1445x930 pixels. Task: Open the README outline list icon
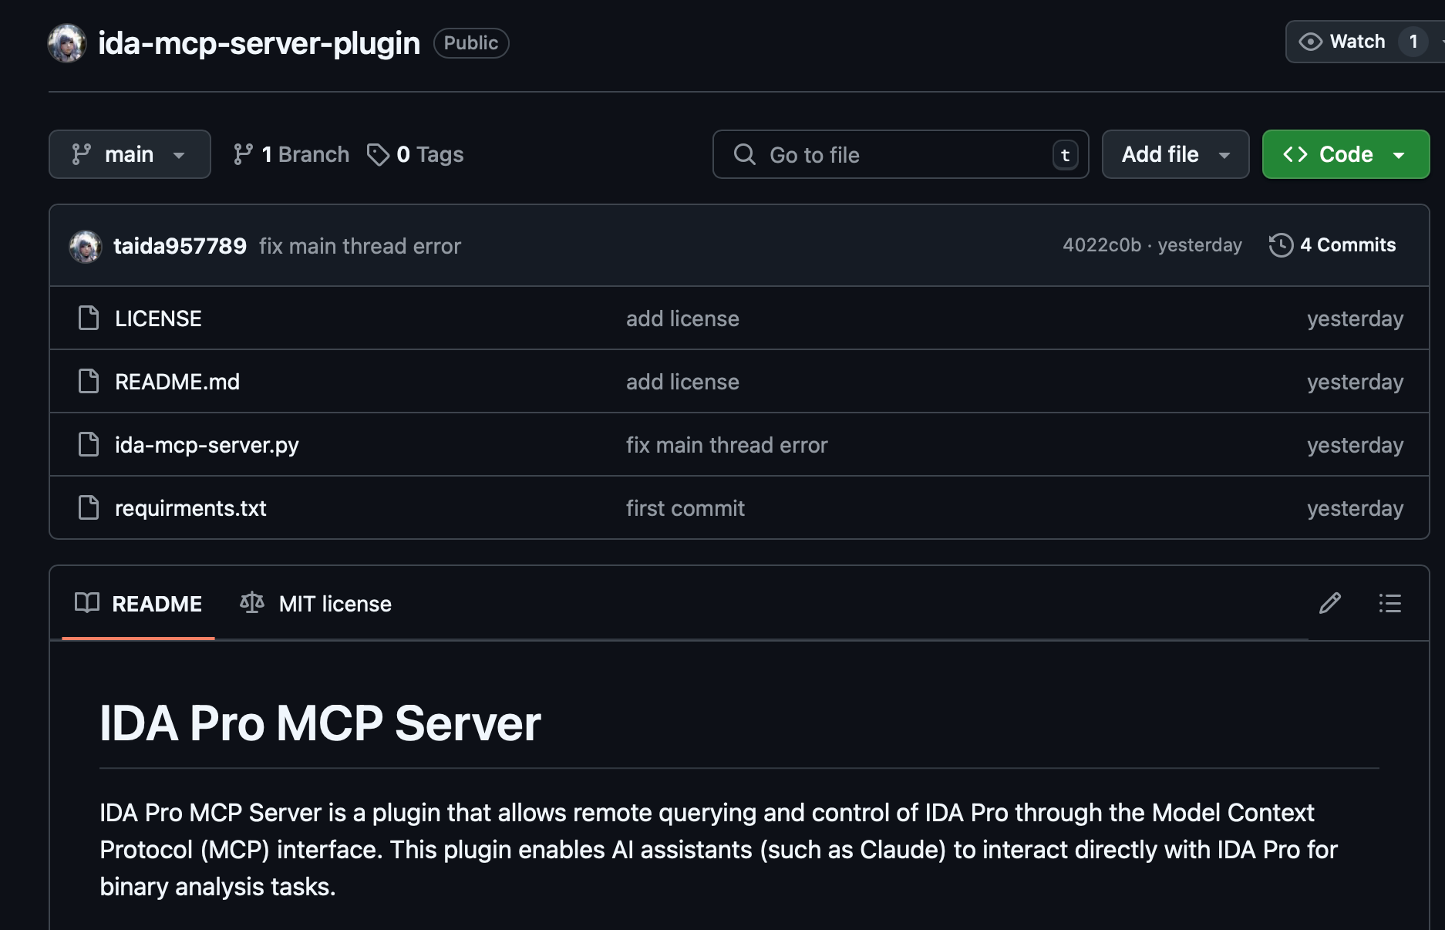(1390, 603)
